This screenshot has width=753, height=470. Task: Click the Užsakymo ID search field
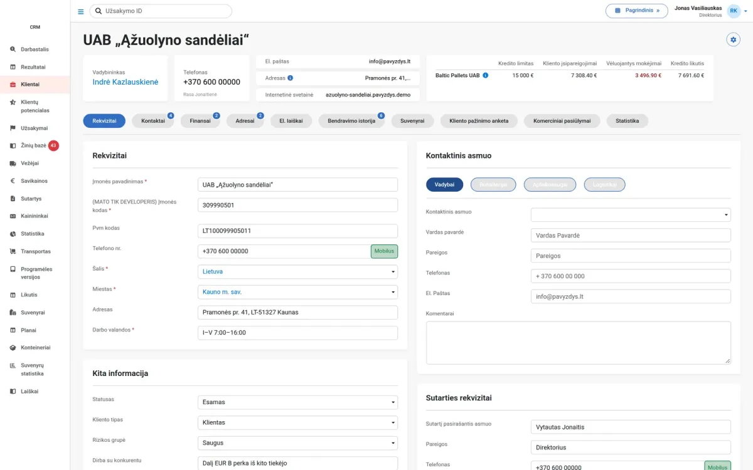coord(161,11)
